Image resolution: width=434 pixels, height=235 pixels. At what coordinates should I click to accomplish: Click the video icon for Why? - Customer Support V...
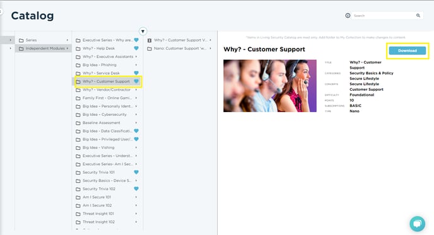150,40
